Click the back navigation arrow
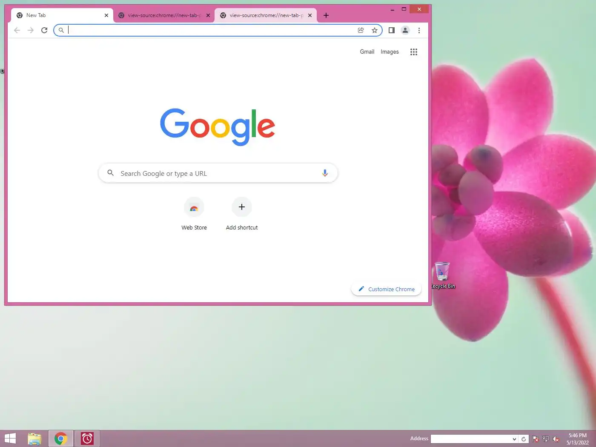Viewport: 596px width, 447px height. pos(17,30)
